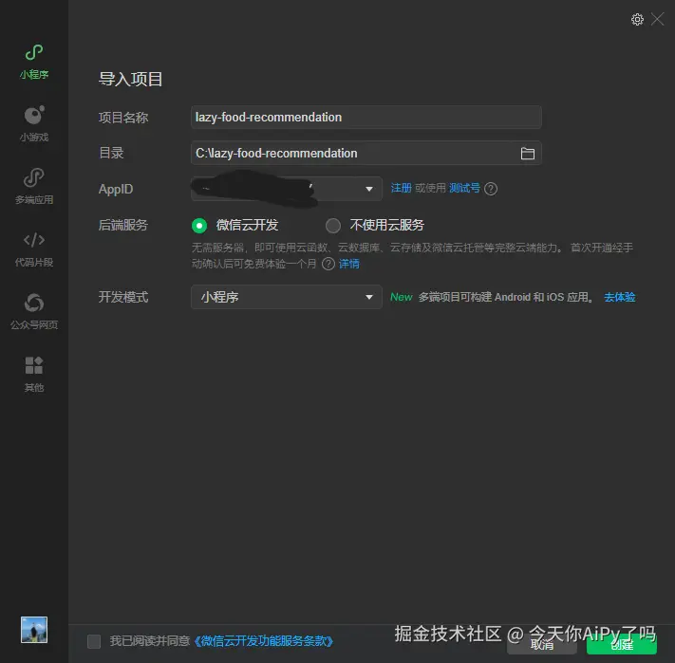675x663 pixels.
Task: Go to 公众号网页 section
Action: [x=33, y=311]
